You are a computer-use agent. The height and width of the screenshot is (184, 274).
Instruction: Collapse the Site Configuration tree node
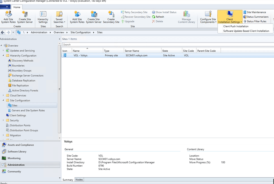pos(4,100)
